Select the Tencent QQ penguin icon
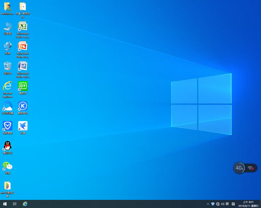The image size is (261, 208). [x=7, y=146]
